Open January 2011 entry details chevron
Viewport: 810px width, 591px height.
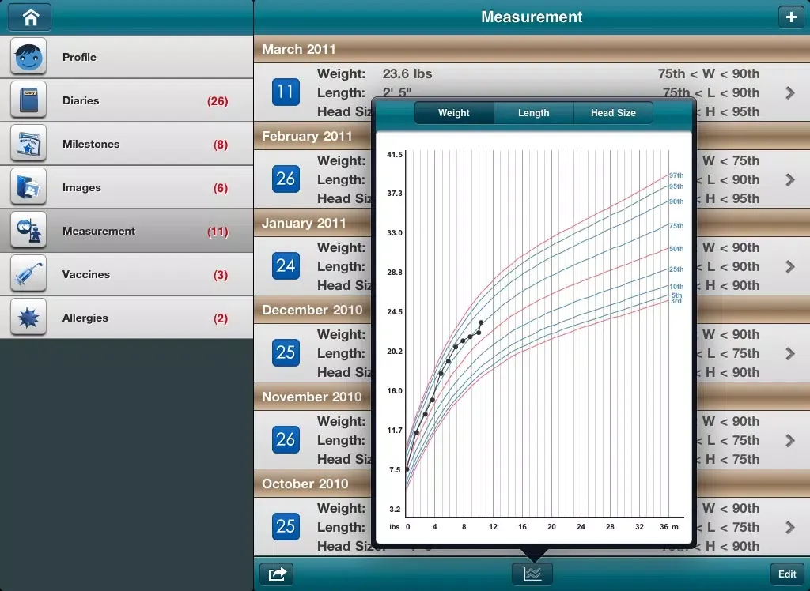pyautogui.click(x=790, y=266)
